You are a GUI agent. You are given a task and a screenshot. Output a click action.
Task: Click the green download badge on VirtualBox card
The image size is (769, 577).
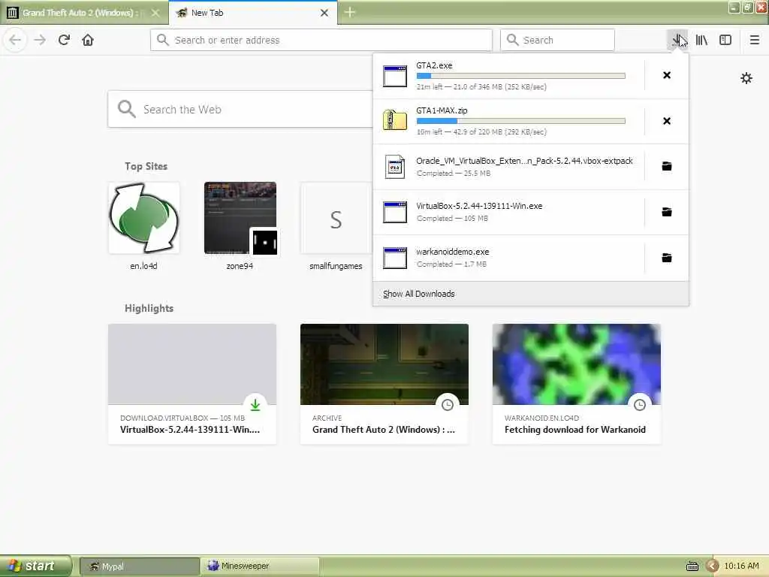[255, 405]
